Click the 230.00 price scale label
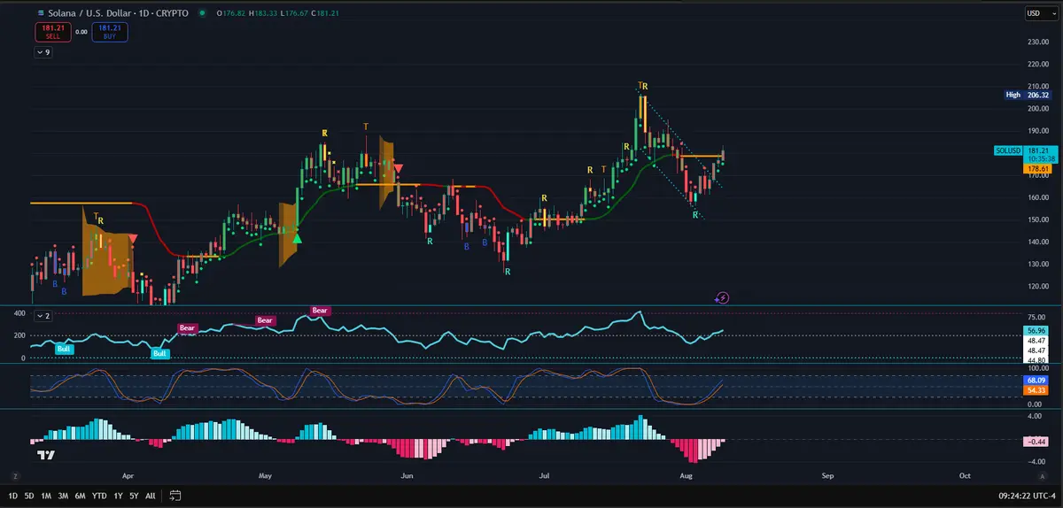The width and height of the screenshot is (1063, 508). (1037, 42)
